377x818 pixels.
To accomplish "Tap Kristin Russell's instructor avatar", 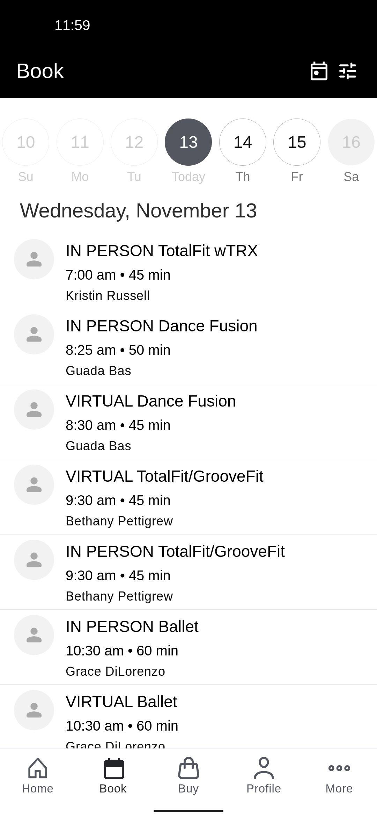I will [x=34, y=259].
